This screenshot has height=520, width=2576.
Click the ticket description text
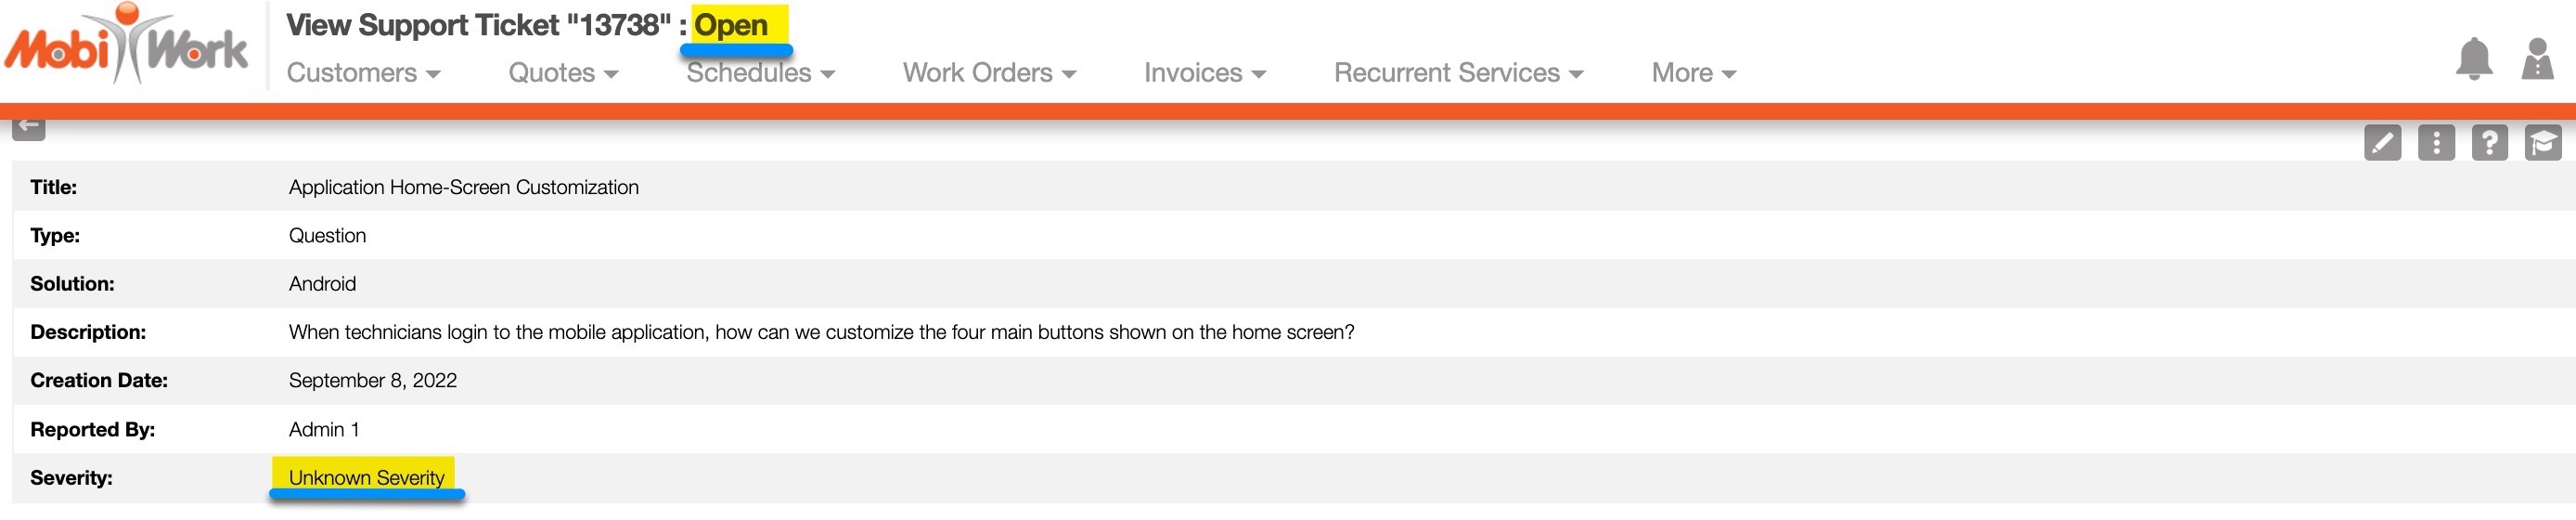click(821, 332)
